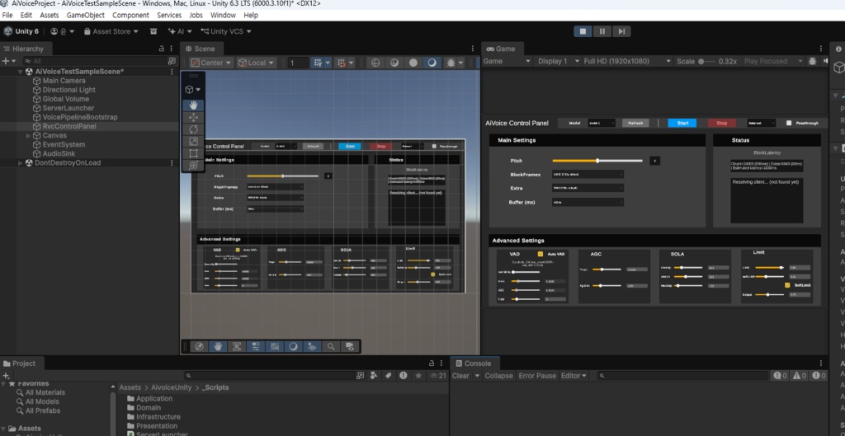Advance one frame with the Step button

(x=621, y=31)
